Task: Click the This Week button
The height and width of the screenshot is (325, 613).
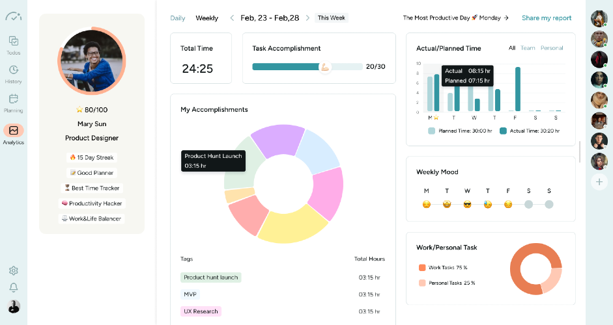Action: coord(332,18)
